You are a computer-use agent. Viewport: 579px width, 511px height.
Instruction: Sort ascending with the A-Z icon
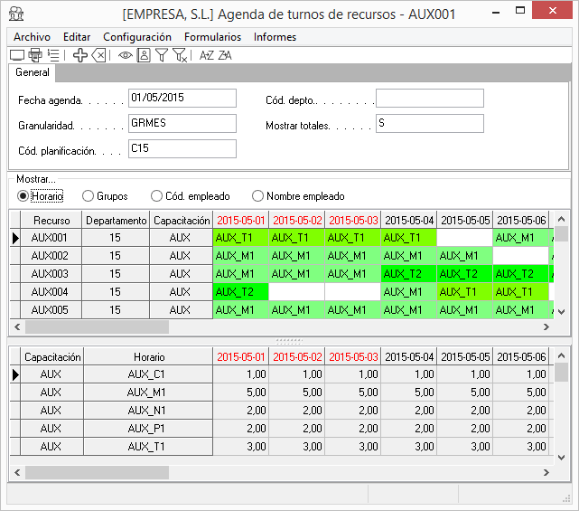pyautogui.click(x=207, y=55)
